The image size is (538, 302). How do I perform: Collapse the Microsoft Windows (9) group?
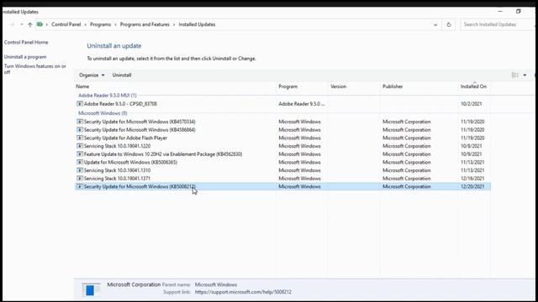[x=103, y=113]
